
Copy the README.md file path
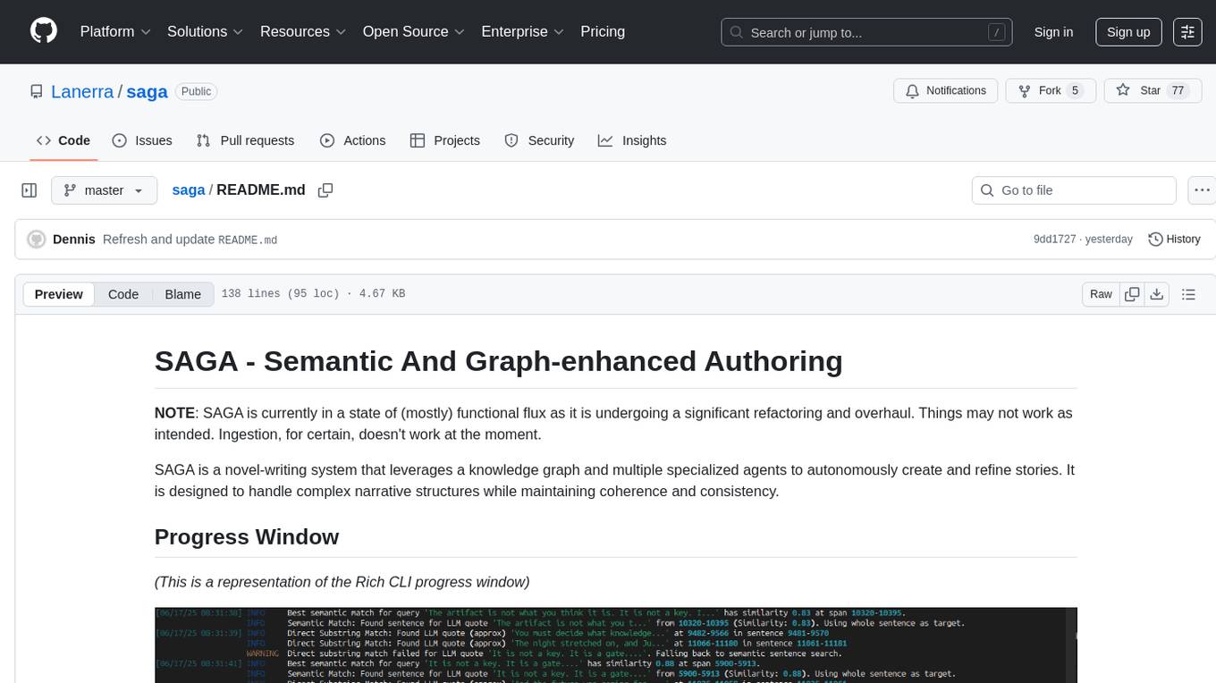pos(325,190)
